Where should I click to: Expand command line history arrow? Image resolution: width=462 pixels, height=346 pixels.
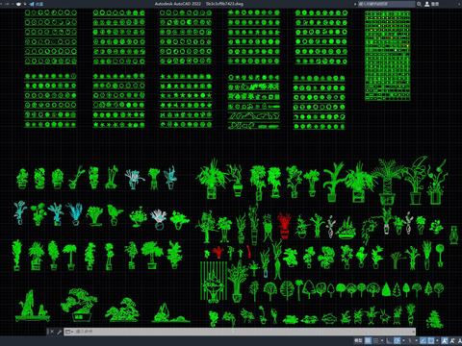click(x=413, y=332)
